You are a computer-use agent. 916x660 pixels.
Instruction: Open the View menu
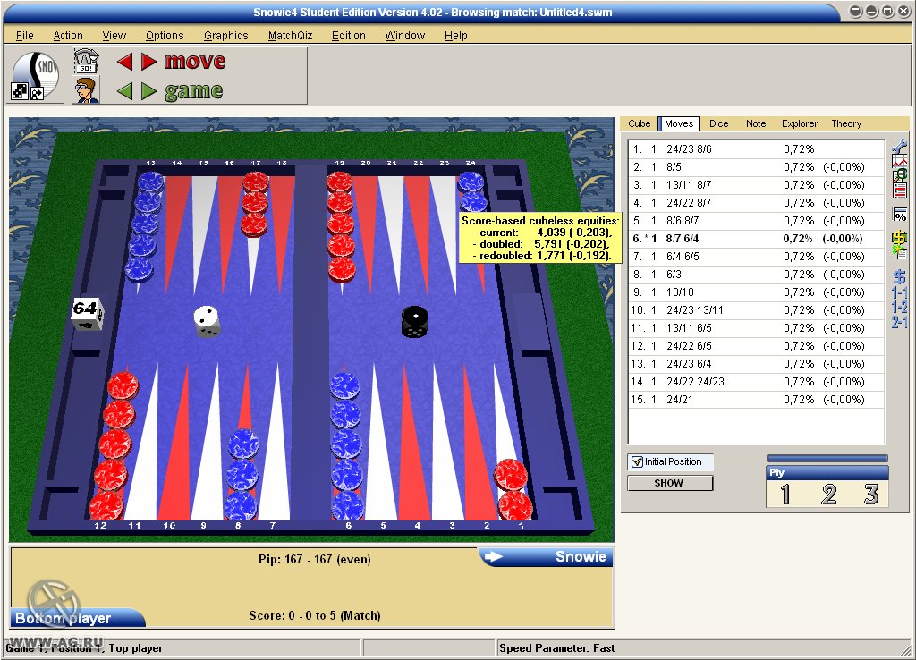(x=114, y=36)
